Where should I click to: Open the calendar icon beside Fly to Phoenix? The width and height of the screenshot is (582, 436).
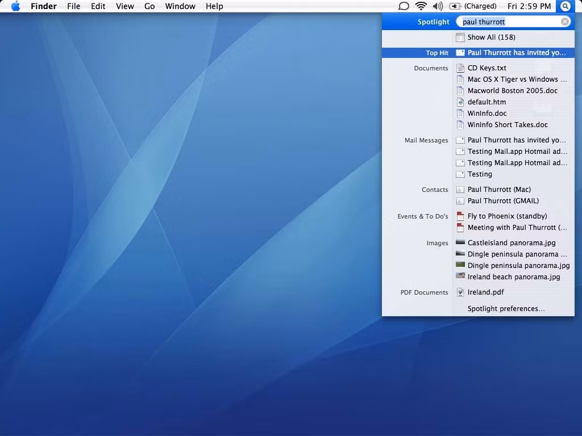(x=460, y=216)
